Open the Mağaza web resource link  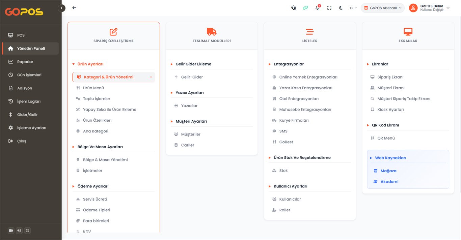pyautogui.click(x=388, y=171)
